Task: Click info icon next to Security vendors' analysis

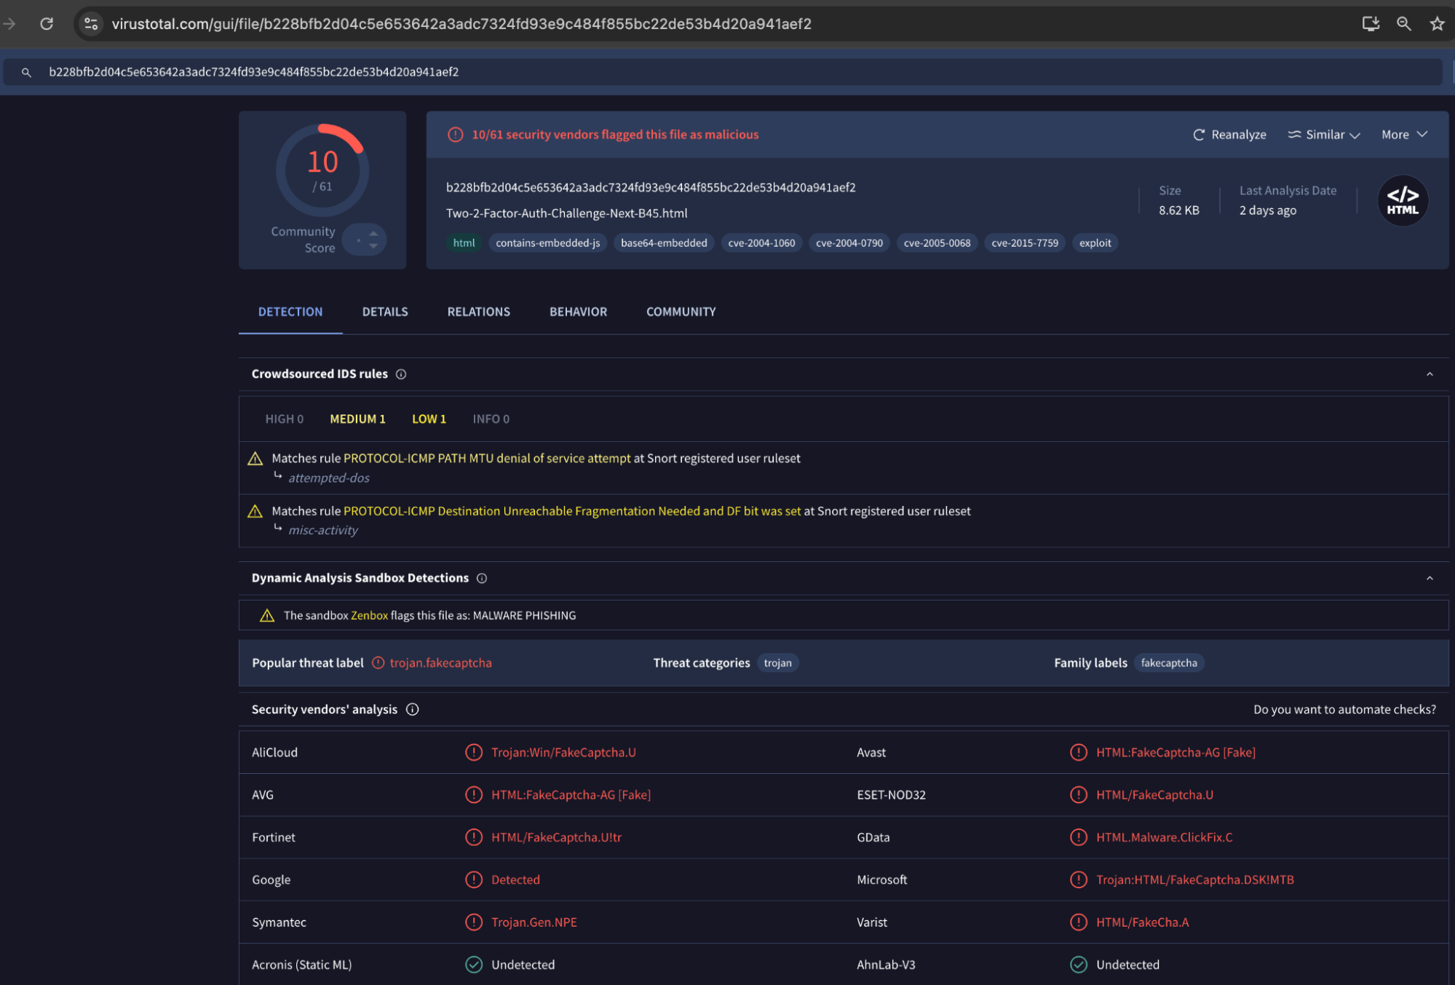Action: [x=413, y=709]
